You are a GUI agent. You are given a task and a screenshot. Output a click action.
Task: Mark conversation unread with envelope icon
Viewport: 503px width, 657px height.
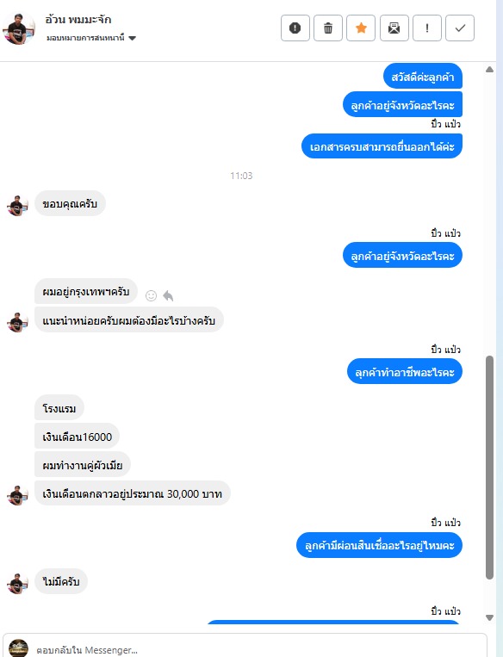[394, 28]
